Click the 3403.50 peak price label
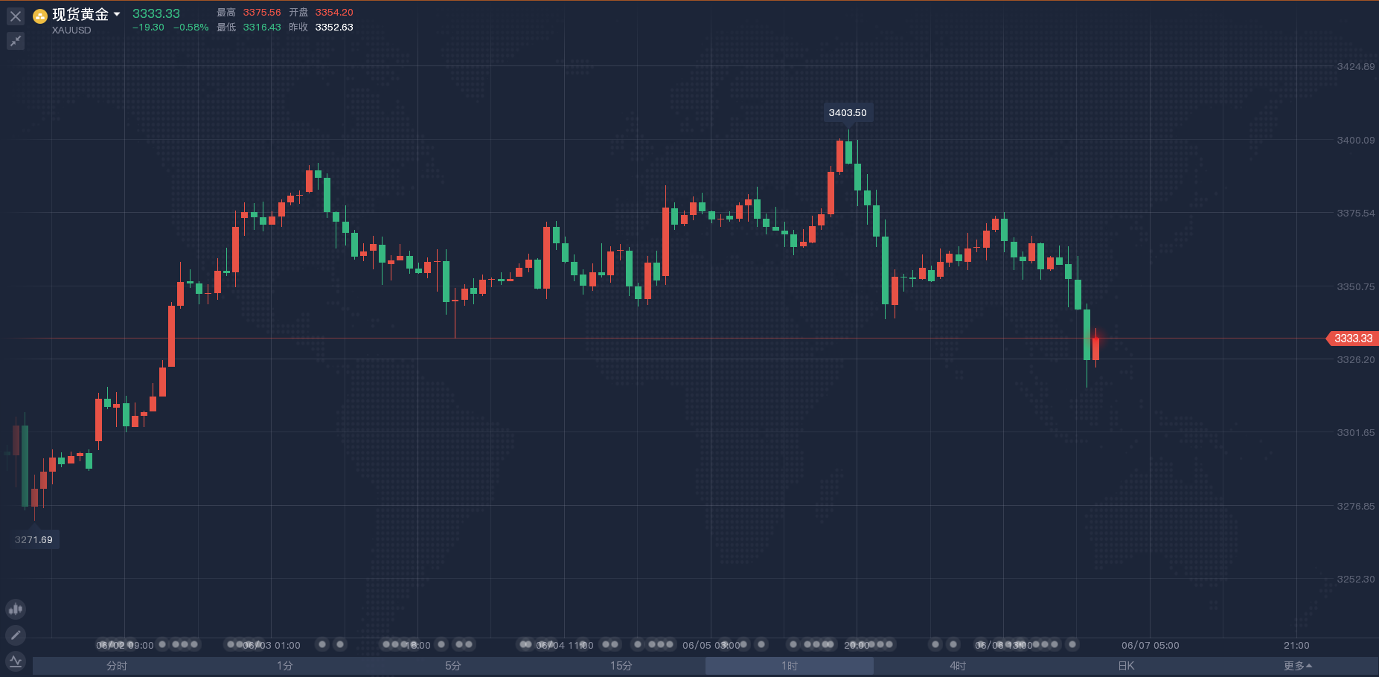Viewport: 1379px width, 677px height. (x=848, y=112)
